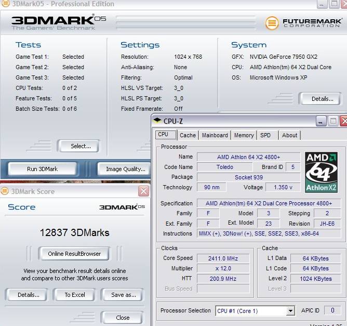Click the Run 3DMark button
This screenshot has width=347, height=326.
click(x=42, y=169)
